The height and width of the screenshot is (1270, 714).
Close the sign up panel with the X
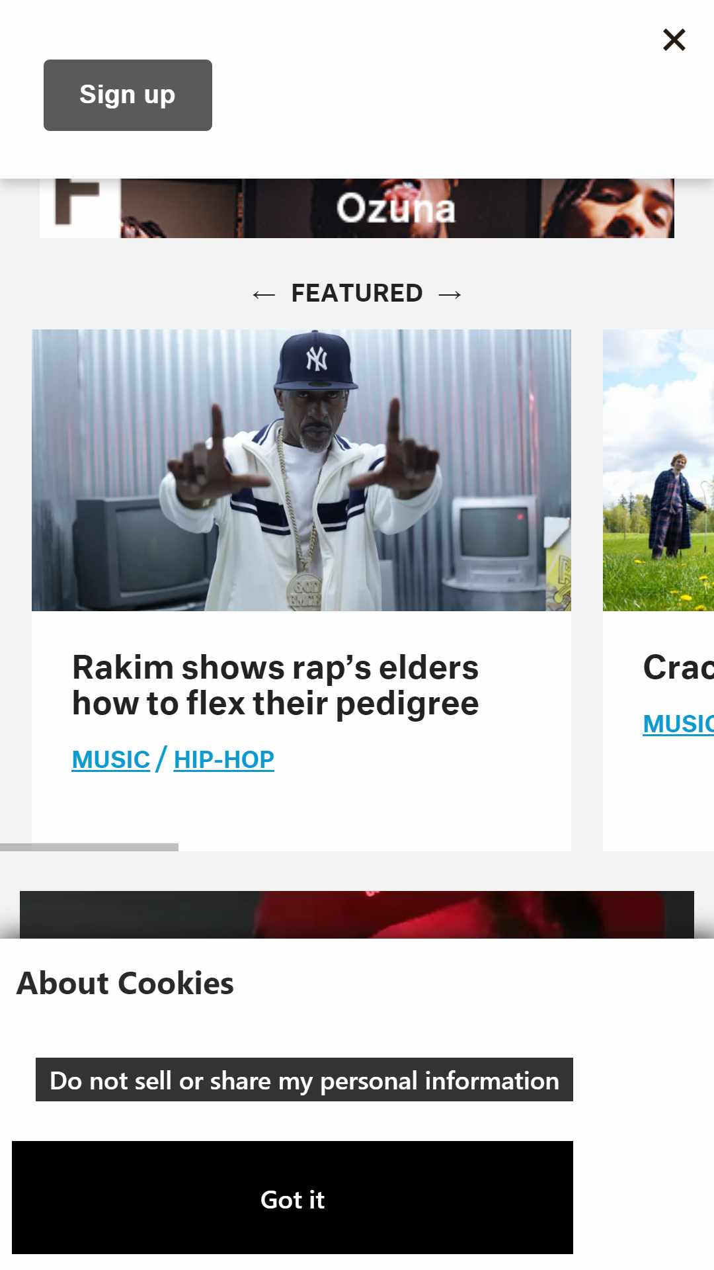pyautogui.click(x=674, y=40)
